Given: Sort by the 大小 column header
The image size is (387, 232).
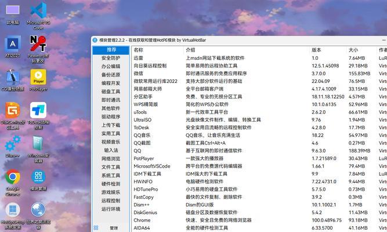Looking at the screenshot, I should (361, 50).
